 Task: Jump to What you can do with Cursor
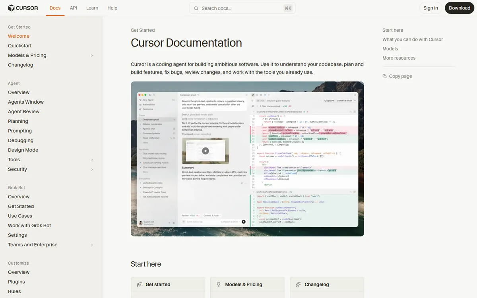tap(413, 39)
